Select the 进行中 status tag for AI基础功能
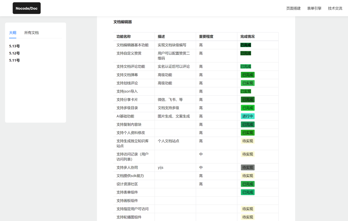 [x=247, y=116]
